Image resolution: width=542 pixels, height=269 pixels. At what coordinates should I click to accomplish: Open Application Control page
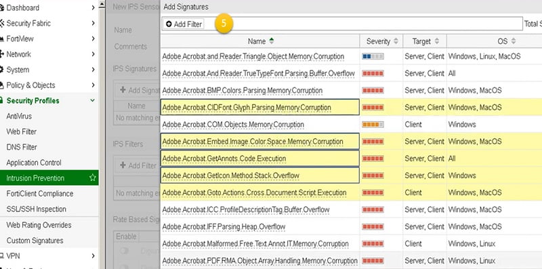point(34,163)
